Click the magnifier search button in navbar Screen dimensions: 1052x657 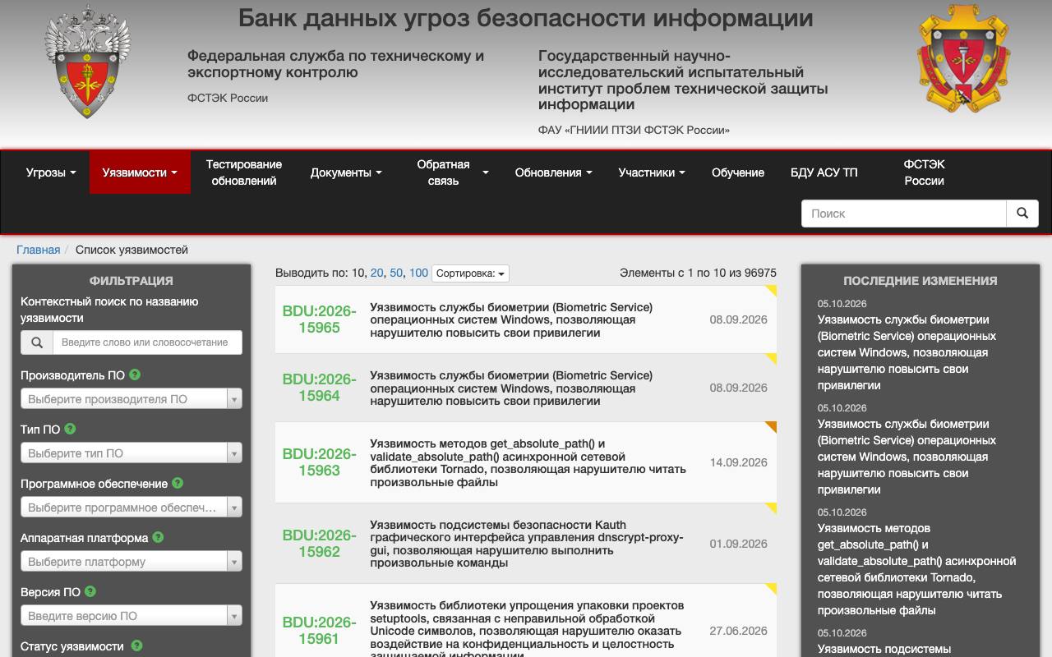1022,214
